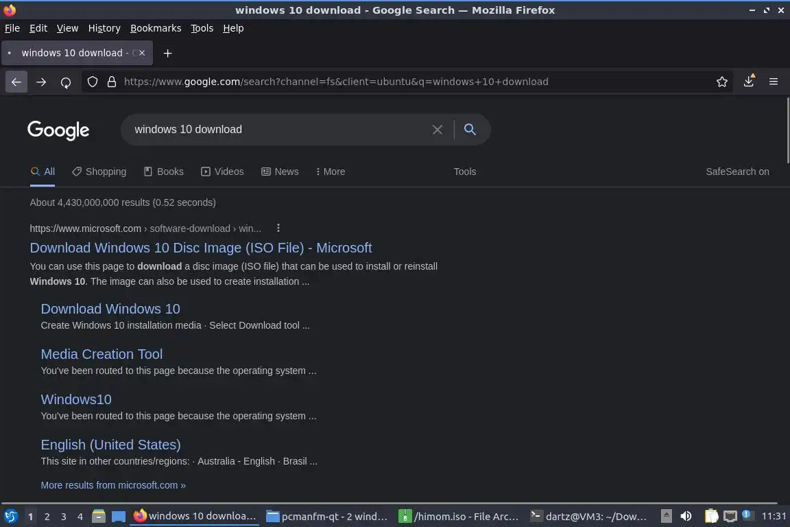Click the show desktop icon in taskbar
The image size is (790, 527).
pos(119,517)
